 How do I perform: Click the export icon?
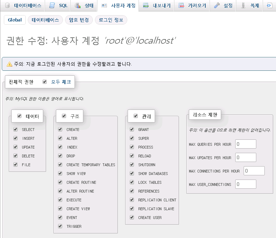click(146, 6)
